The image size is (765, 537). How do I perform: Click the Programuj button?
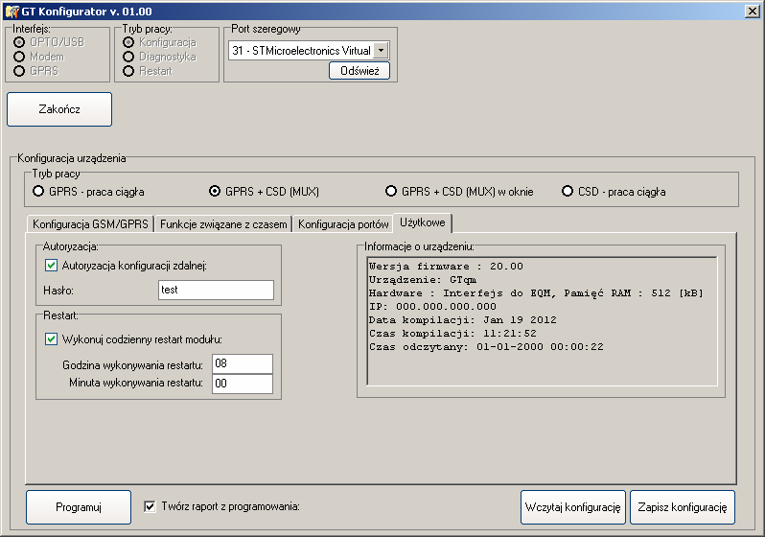(79, 507)
